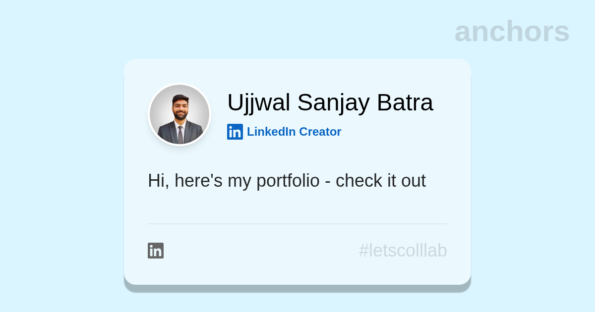Click the surname "Batra" in heading
Image resolution: width=595 pixels, height=312 pixels.
(x=405, y=103)
